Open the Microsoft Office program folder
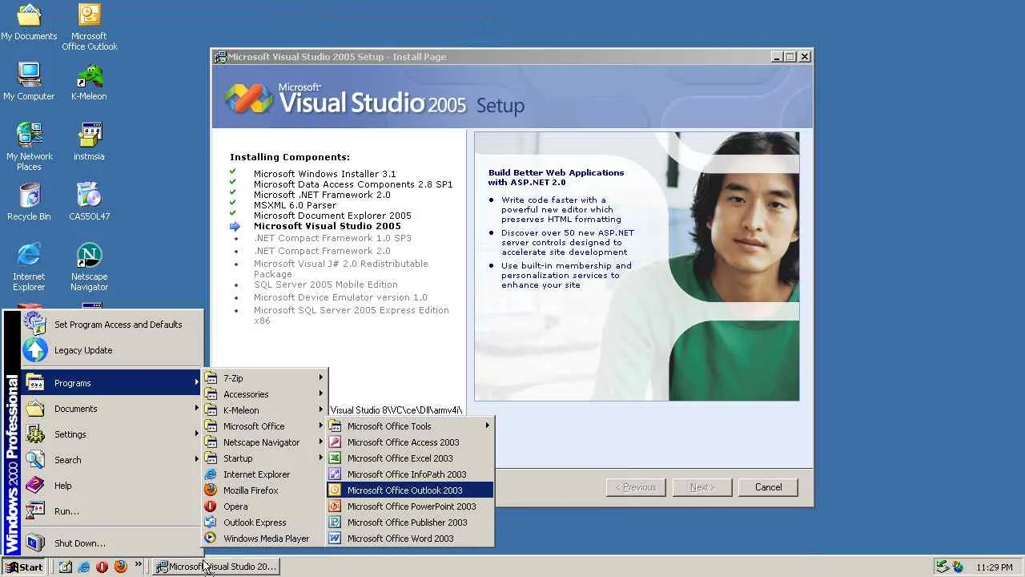Image resolution: width=1025 pixels, height=577 pixels. pos(265,426)
